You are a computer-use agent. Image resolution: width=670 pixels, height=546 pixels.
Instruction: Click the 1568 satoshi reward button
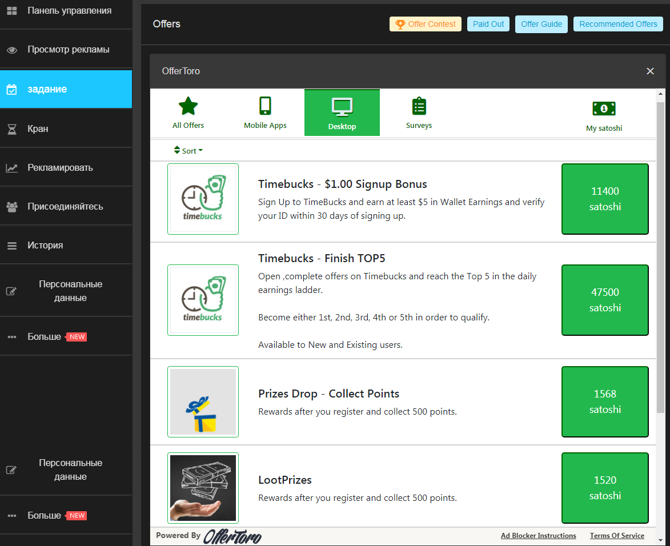point(605,402)
